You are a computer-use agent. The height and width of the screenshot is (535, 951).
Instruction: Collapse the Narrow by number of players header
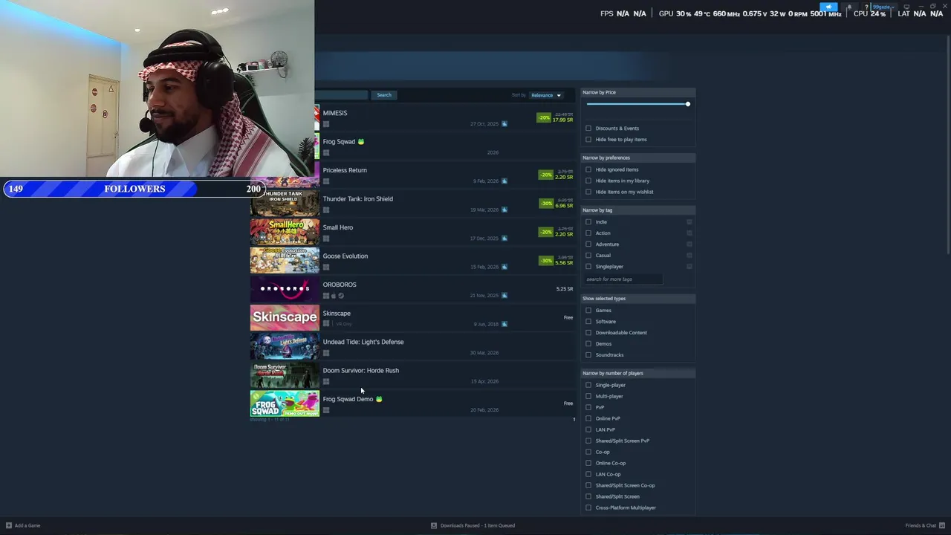click(637, 373)
